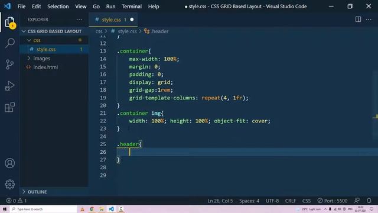The width and height of the screenshot is (378, 213).
Task: Click the yellow mark in editor overview ruler
Action: (376, 117)
